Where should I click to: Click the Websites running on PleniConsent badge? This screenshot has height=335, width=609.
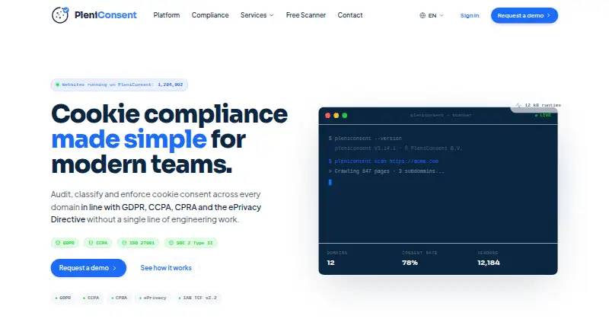[120, 85]
